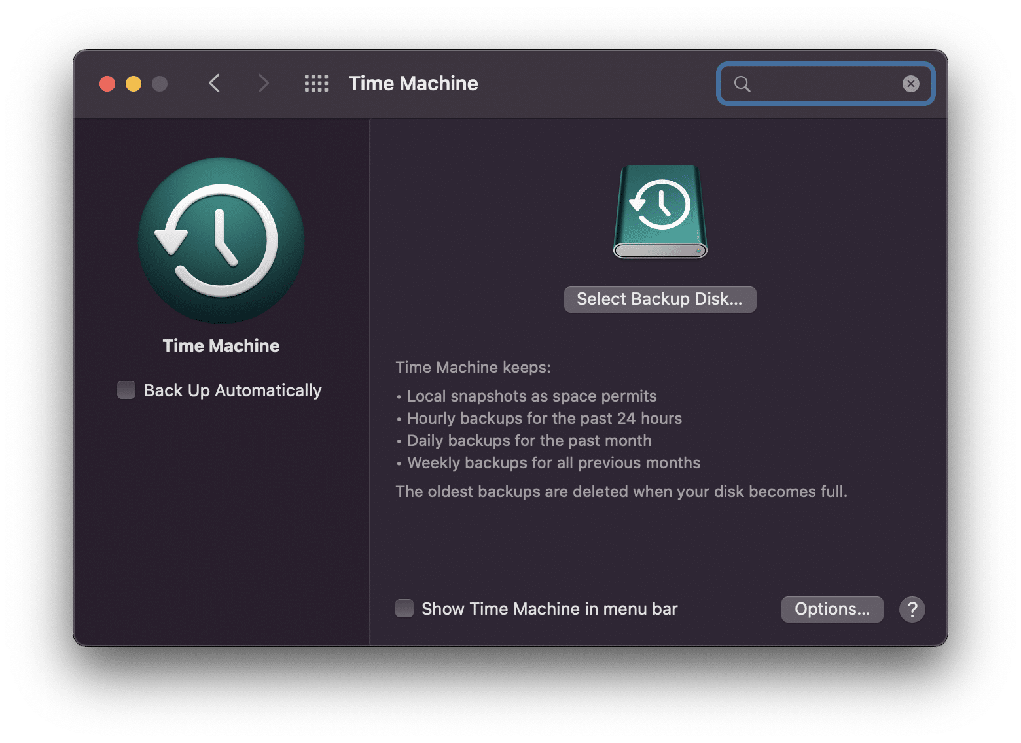The image size is (1021, 743).
Task: Open the show-all preferences grid icon
Action: [316, 83]
